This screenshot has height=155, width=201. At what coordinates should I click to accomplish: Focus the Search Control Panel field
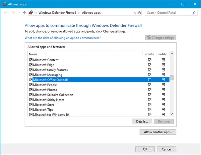[171, 13]
